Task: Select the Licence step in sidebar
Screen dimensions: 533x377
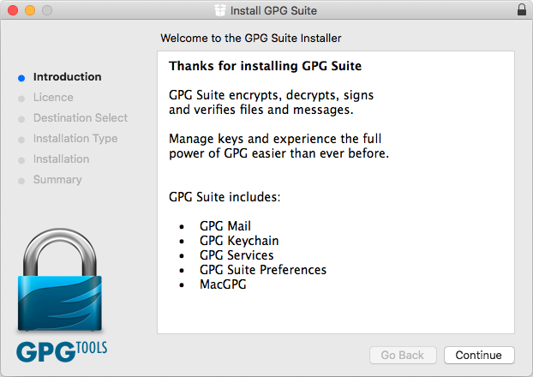Action: coord(53,97)
